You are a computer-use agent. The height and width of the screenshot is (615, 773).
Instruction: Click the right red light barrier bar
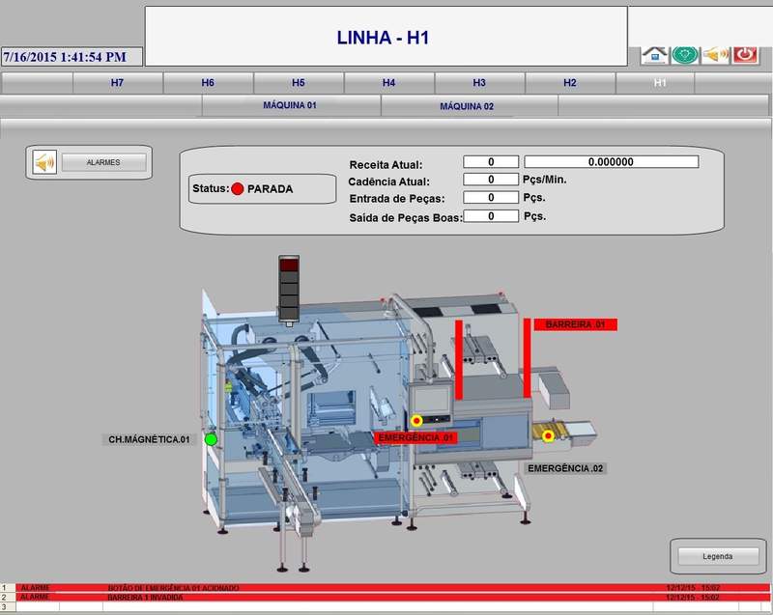click(x=527, y=358)
